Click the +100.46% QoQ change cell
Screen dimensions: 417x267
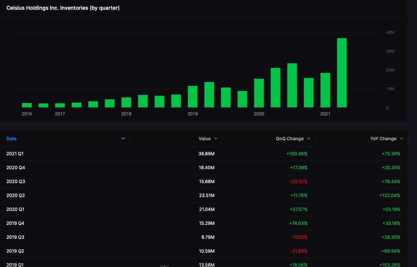point(297,154)
